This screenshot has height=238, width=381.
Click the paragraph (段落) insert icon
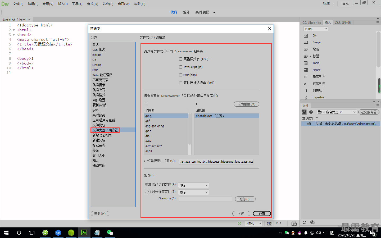pos(306,49)
